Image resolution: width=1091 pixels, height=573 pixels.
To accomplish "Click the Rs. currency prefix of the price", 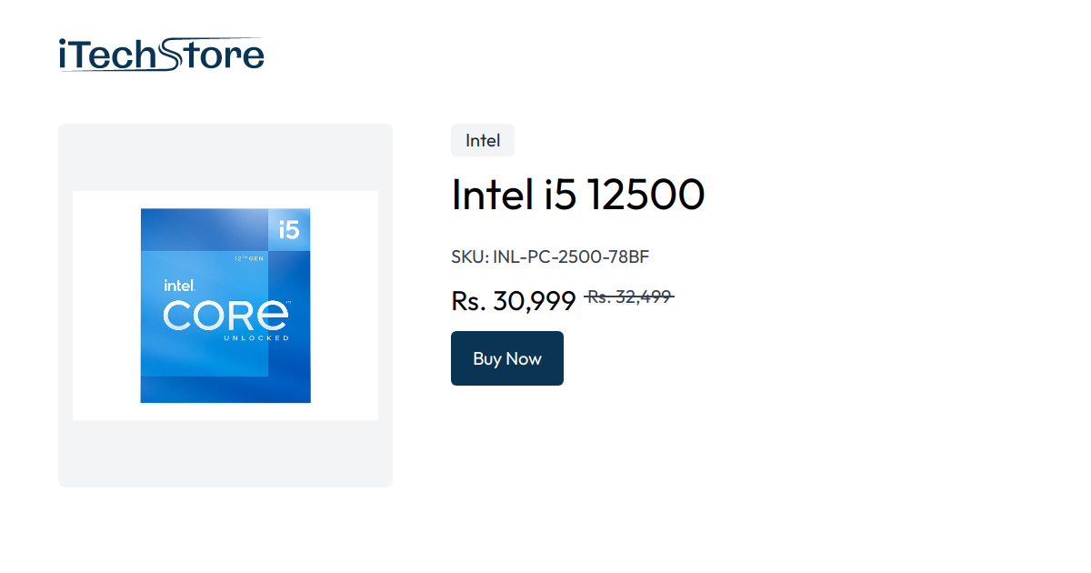I will (x=467, y=300).
